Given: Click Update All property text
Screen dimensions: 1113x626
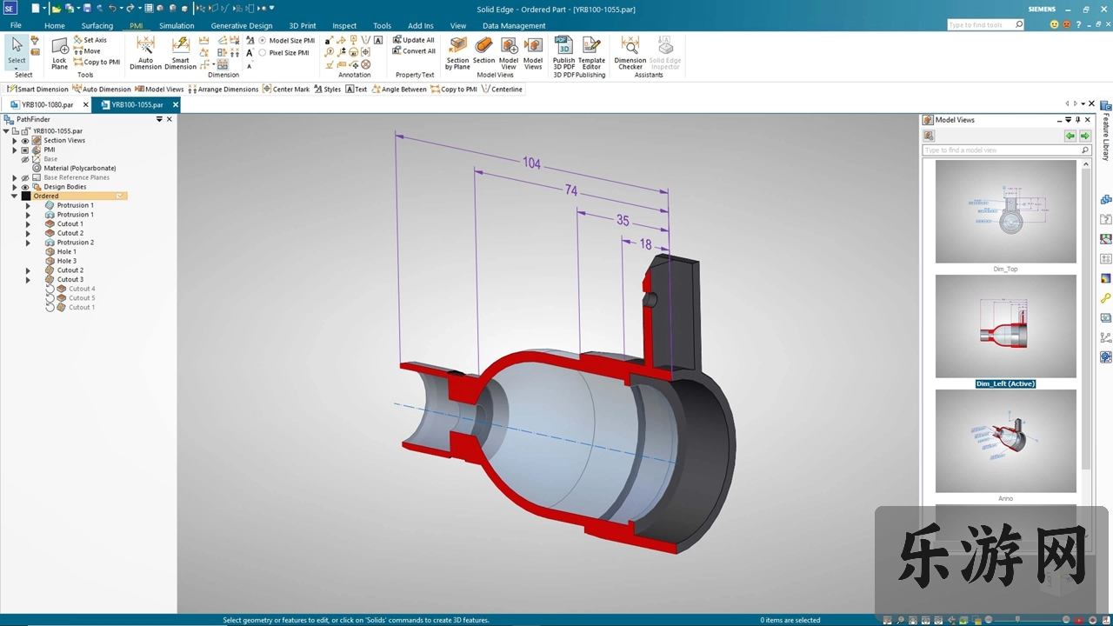Looking at the screenshot, I should pyautogui.click(x=414, y=40).
